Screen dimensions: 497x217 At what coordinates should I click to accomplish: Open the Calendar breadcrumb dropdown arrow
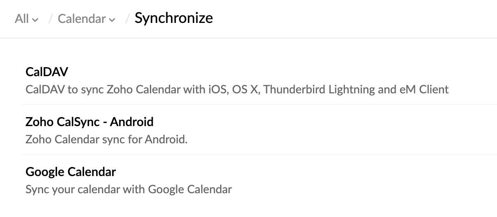point(112,20)
